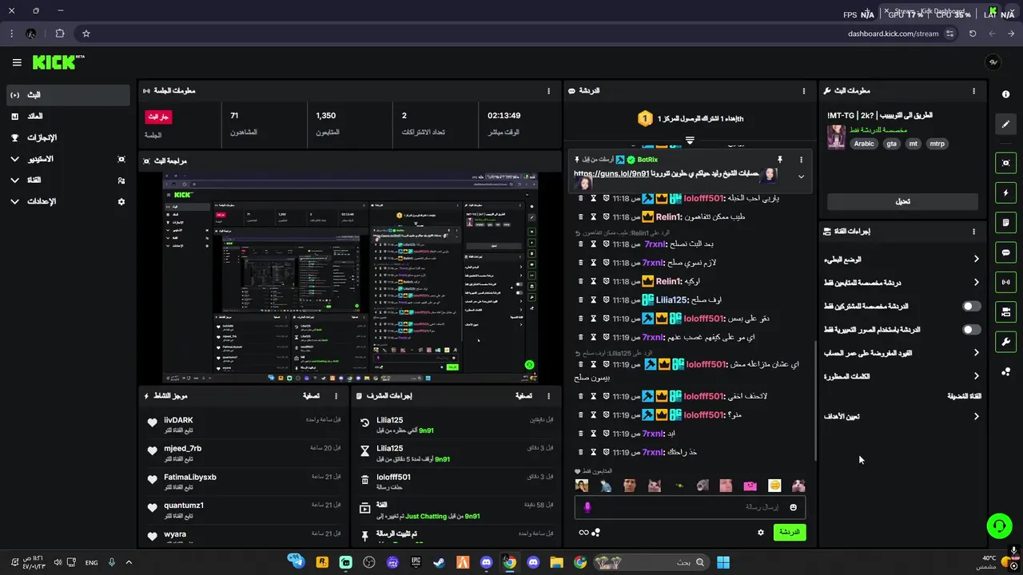
Task: Click the lightning bolt icon in right toolbar
Action: (1005, 192)
